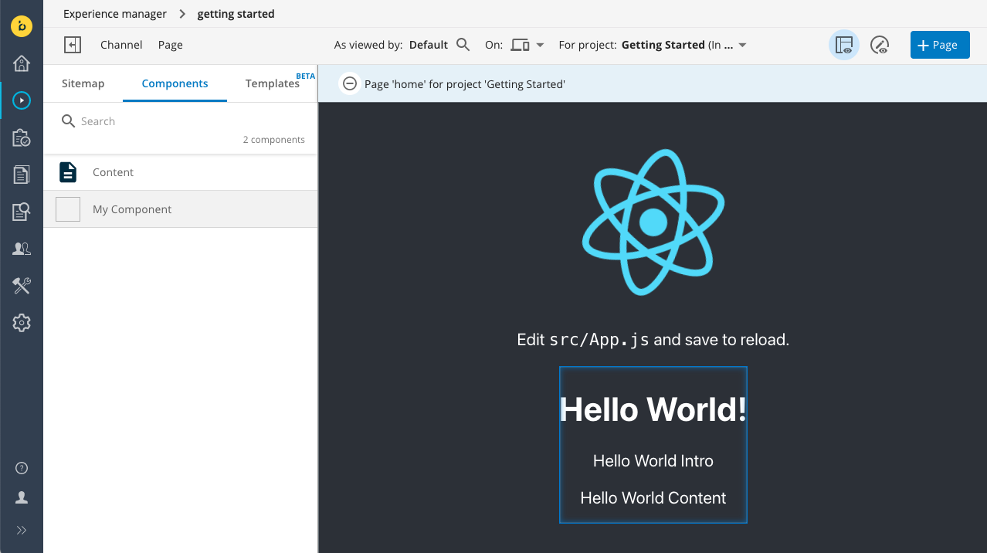Click the + Page button
Viewport: 987px width, 553px height.
(940, 45)
